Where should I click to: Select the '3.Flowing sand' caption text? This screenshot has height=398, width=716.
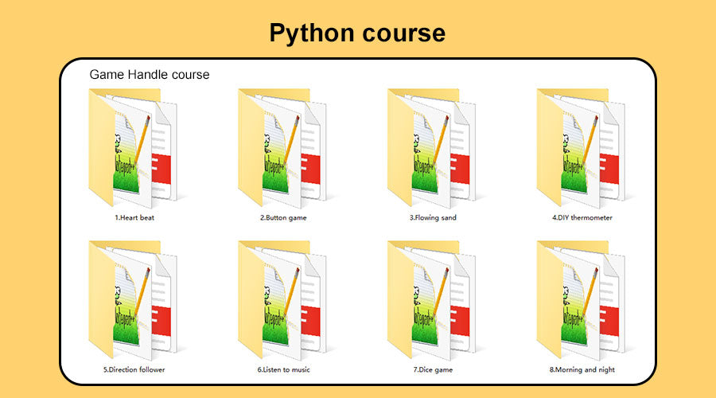click(433, 217)
